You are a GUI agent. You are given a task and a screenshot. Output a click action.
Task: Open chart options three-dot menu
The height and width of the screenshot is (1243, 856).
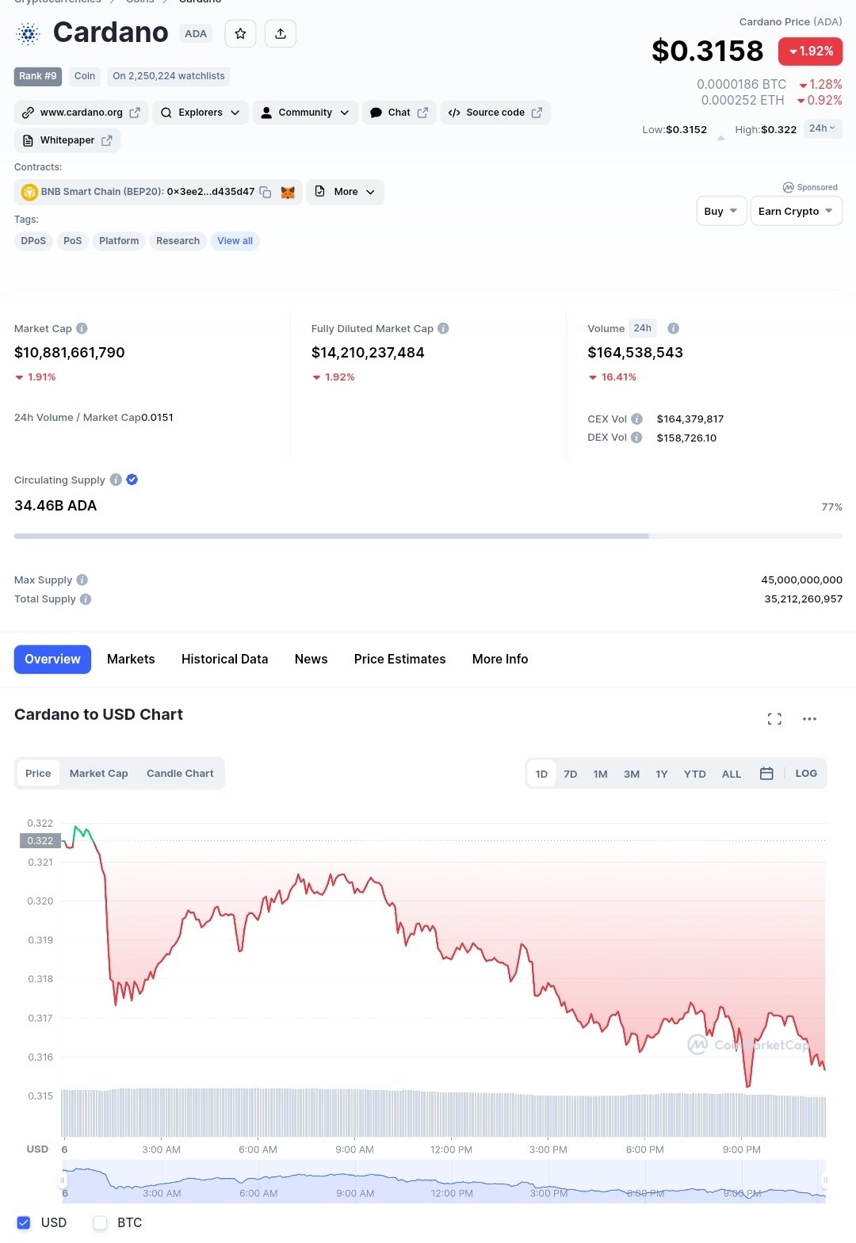tap(809, 719)
